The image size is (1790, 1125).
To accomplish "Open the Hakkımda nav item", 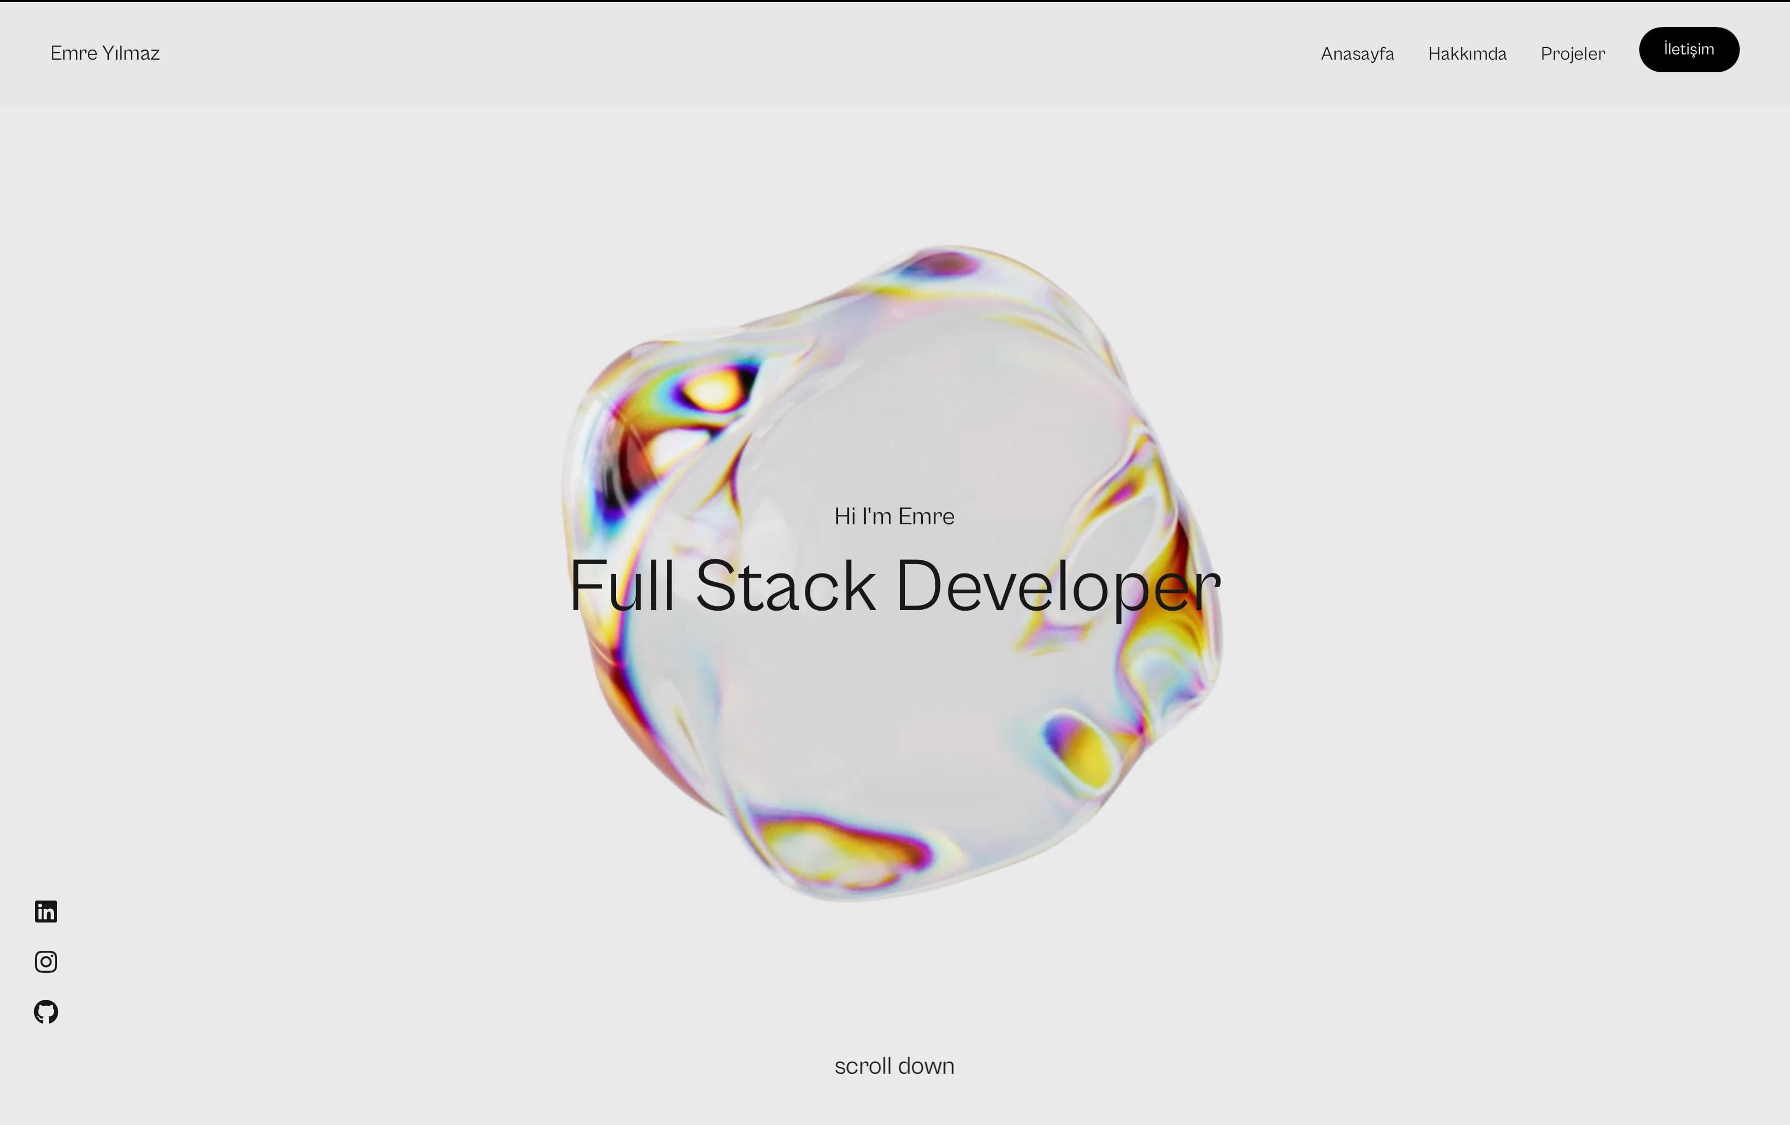I will 1468,53.
